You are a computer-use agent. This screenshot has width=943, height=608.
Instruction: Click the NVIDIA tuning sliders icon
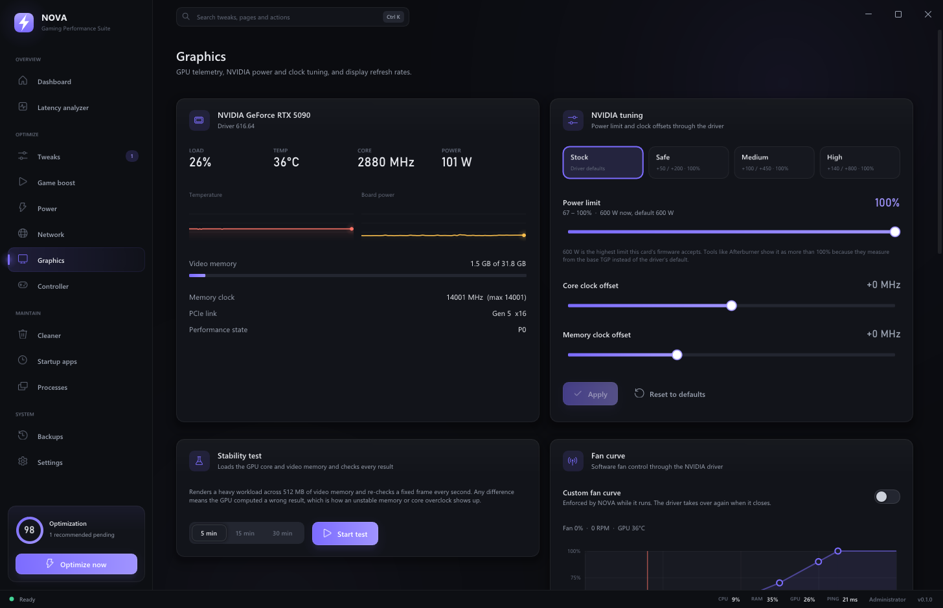(573, 120)
